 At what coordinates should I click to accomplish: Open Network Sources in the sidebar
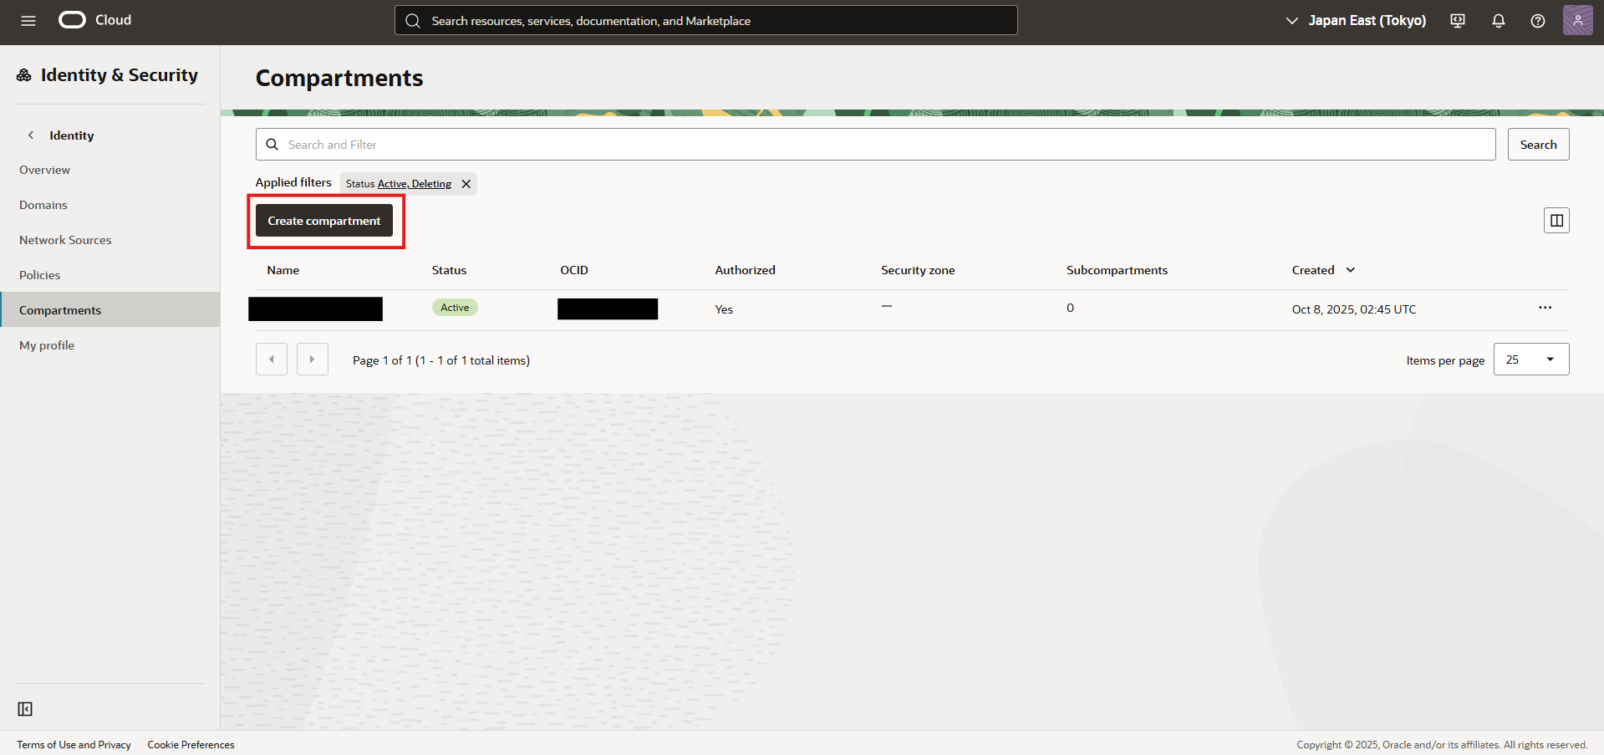[65, 240]
